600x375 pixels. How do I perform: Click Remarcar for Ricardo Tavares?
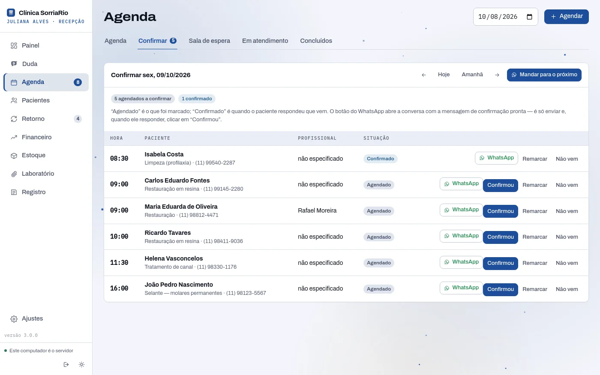click(535, 237)
